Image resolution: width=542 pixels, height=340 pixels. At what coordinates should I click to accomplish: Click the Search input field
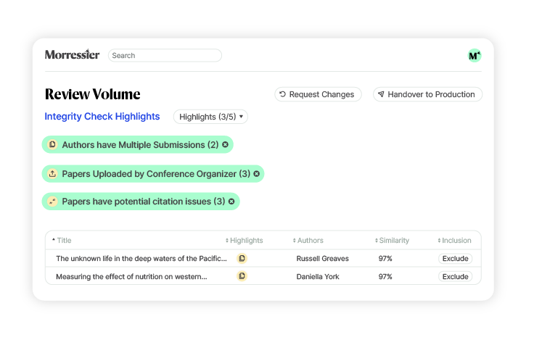pos(165,55)
